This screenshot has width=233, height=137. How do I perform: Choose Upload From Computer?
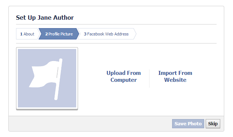pyautogui.click(x=124, y=76)
